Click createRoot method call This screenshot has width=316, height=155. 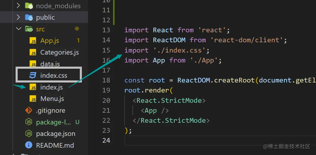coord(234,80)
